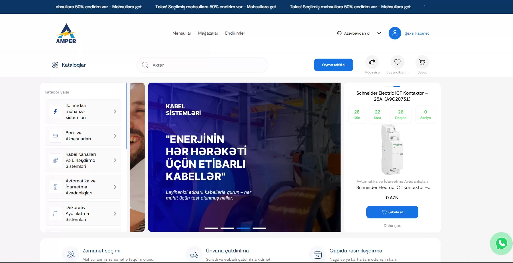Click the search magnifier icon

coord(145,65)
